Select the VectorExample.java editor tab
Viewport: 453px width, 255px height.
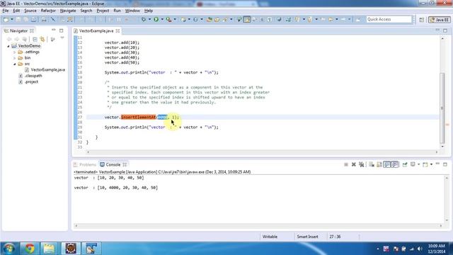point(96,30)
